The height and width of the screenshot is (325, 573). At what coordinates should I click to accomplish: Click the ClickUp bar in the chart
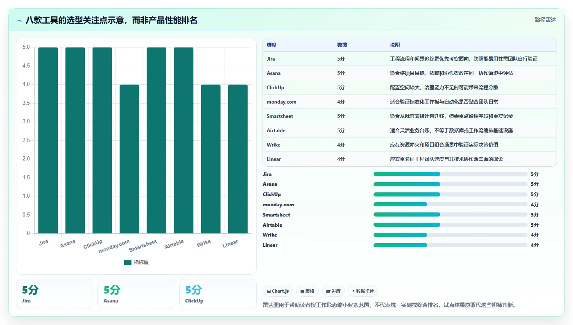coord(102,140)
